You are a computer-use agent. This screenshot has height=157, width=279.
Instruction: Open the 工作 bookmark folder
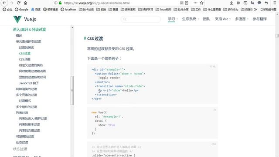tap(196, 10)
